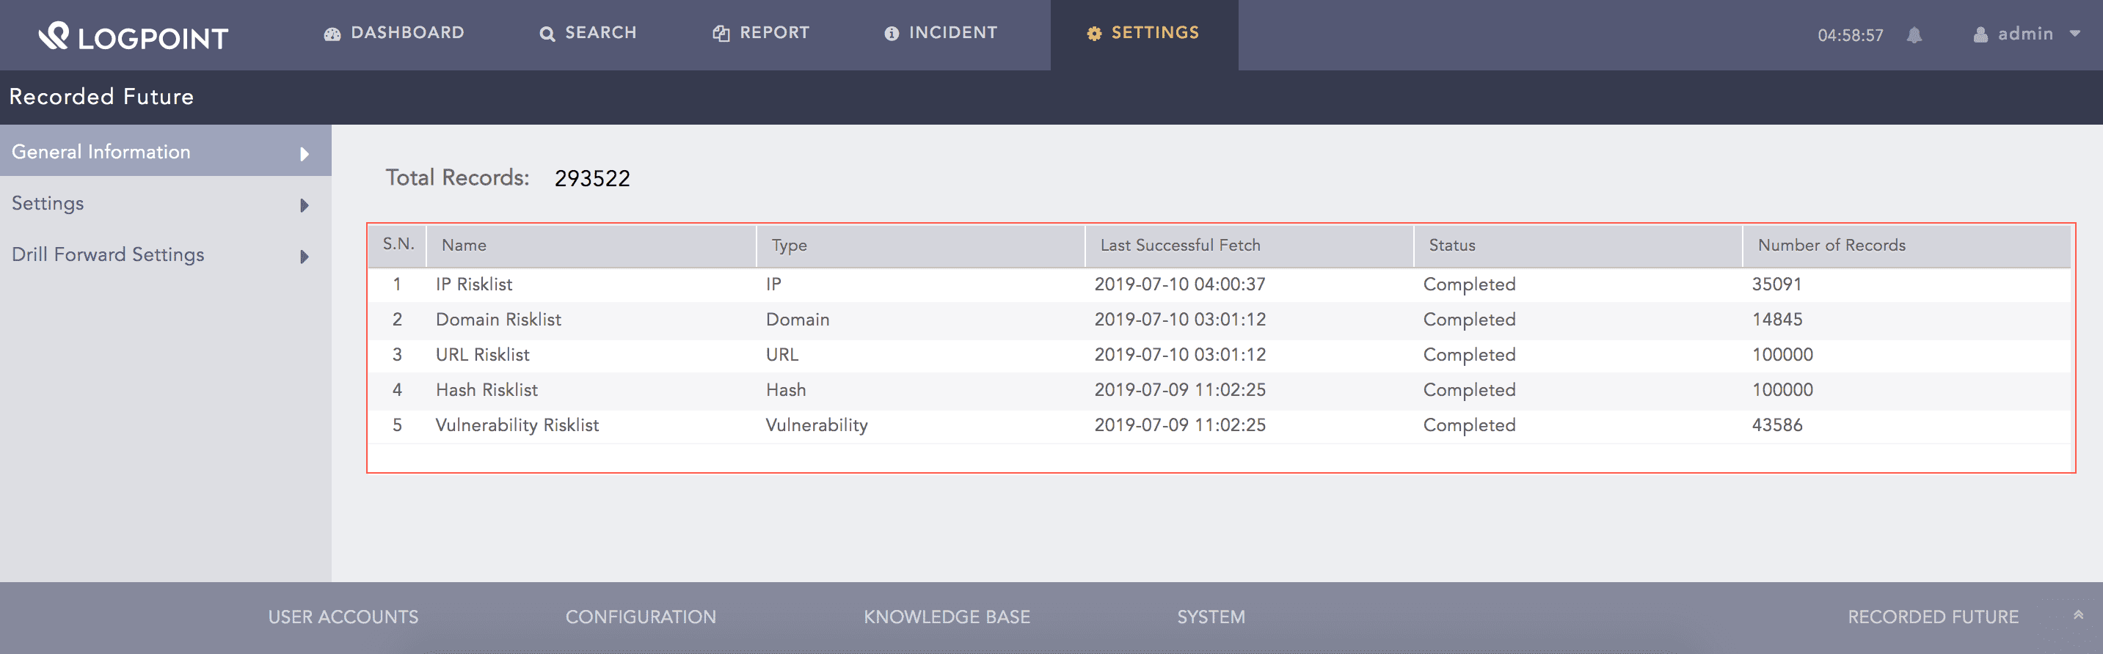Image resolution: width=2103 pixels, height=654 pixels.
Task: Open the admin account dropdown arrow
Action: 2074,34
